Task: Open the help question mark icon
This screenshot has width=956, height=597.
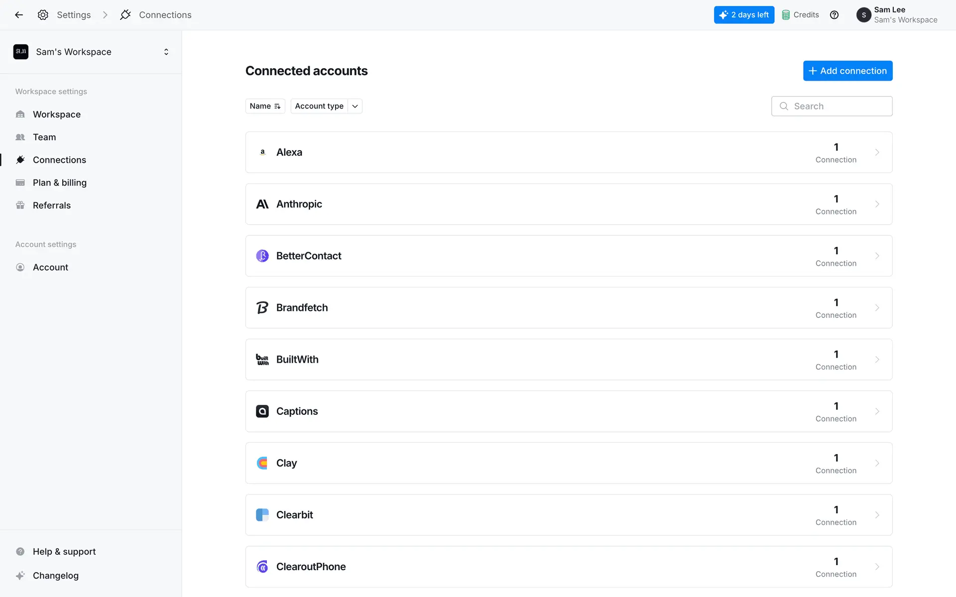Action: click(x=834, y=15)
